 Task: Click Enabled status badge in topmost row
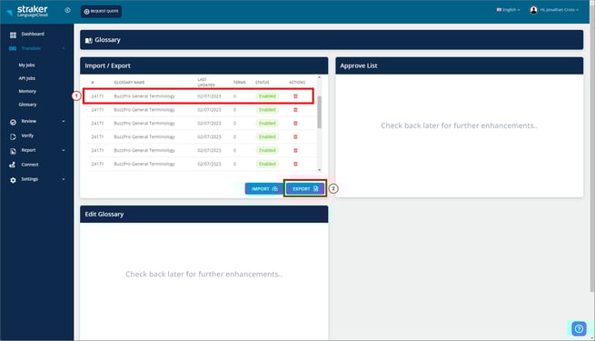[267, 96]
